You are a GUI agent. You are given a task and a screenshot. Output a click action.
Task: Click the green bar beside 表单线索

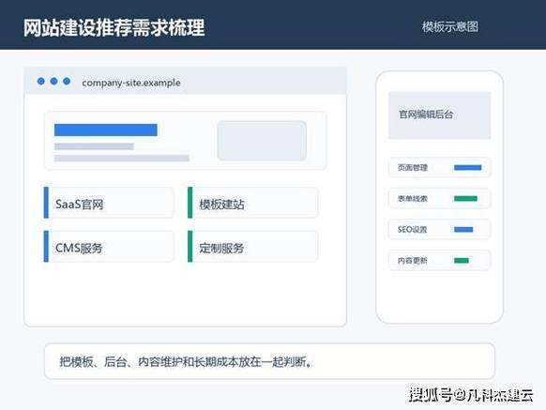pos(465,199)
